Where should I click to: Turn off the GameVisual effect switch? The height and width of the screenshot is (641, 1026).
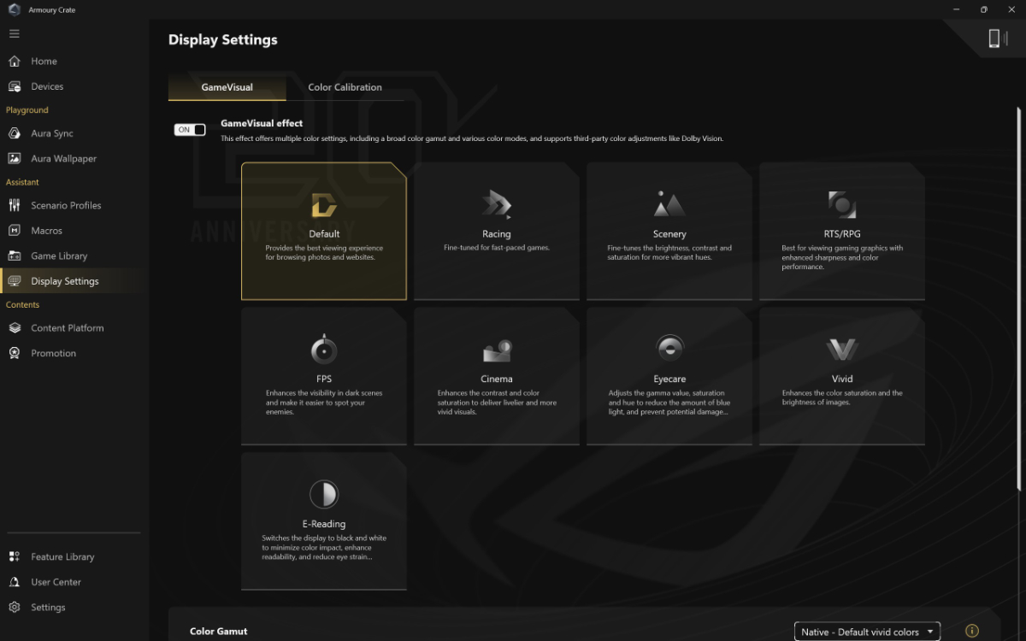click(190, 130)
